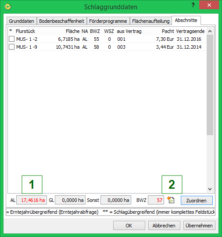Select the Abschnitte tab
The width and height of the screenshot is (222, 237).
[186, 20]
